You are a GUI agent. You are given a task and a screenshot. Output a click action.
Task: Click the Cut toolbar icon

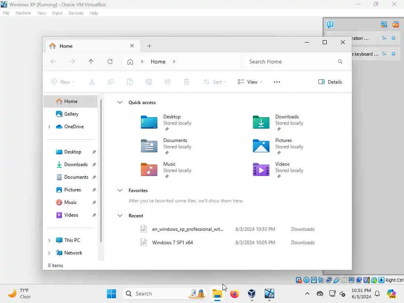click(x=92, y=82)
